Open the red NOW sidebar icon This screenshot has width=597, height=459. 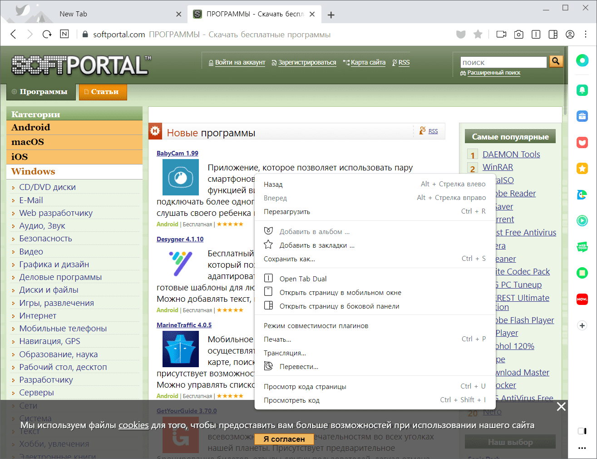point(582,299)
